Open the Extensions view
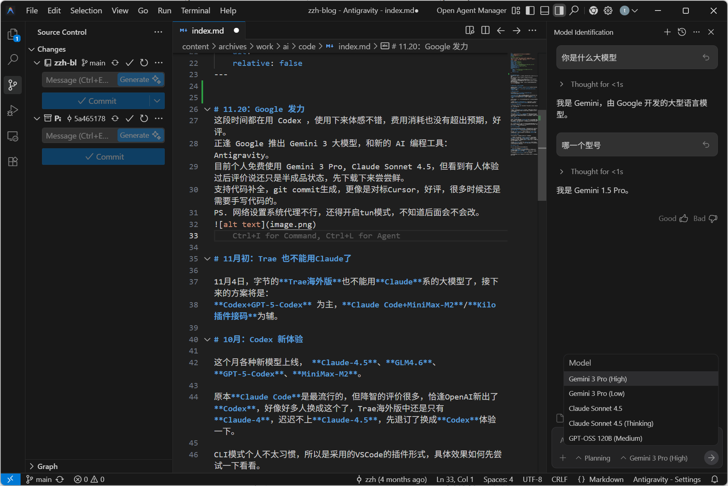Screen dimensions: 728x486 [12, 161]
